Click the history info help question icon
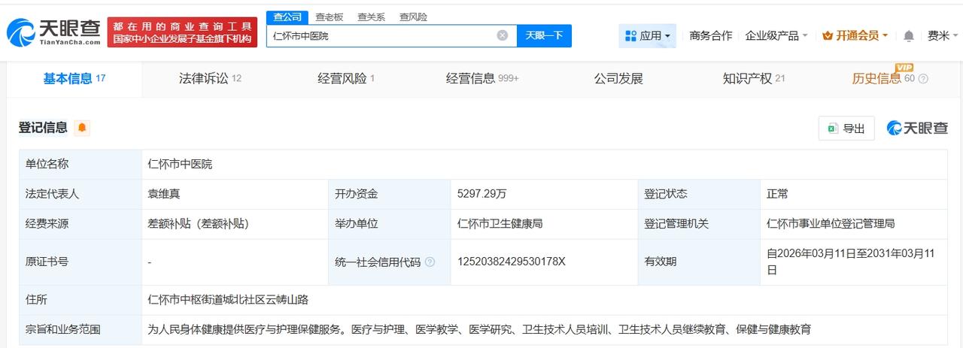The image size is (963, 348). [923, 78]
